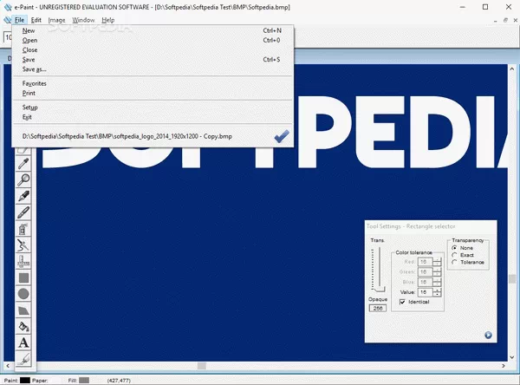
Task: Select the spray can airbrush tool
Action: pyautogui.click(x=23, y=229)
